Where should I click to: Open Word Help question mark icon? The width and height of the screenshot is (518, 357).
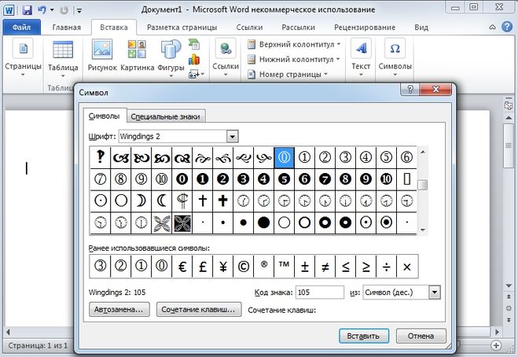[x=507, y=27]
